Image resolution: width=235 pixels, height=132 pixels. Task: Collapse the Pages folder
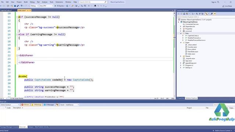181,43
